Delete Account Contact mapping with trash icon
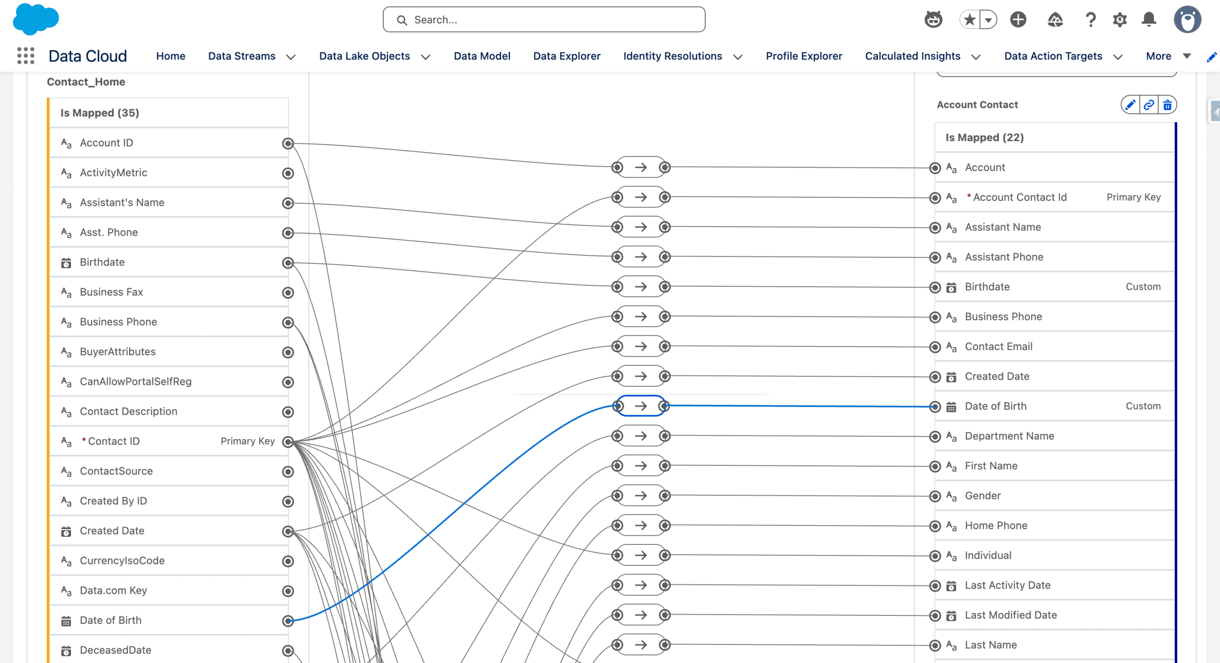1220x663 pixels. coord(1167,105)
